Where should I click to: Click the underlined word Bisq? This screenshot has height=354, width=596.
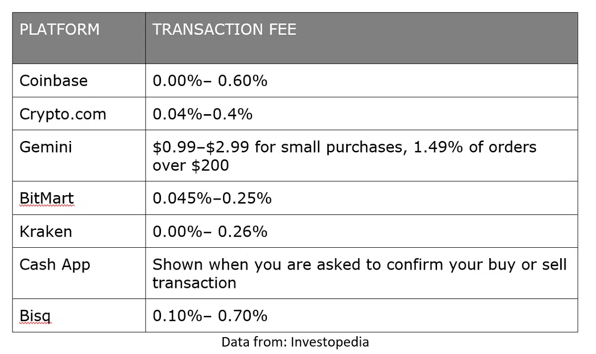pyautogui.click(x=35, y=316)
